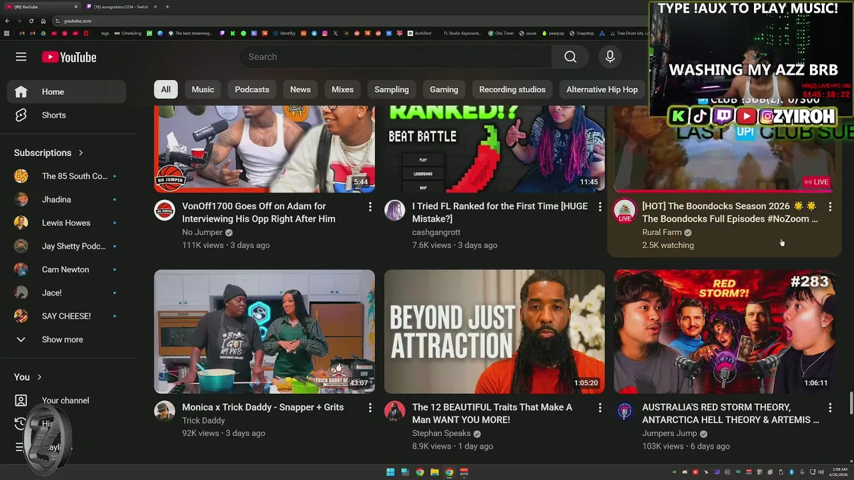Open the Obs Timer bookmark
Screen dimensions: 854x480
(x=501, y=33)
